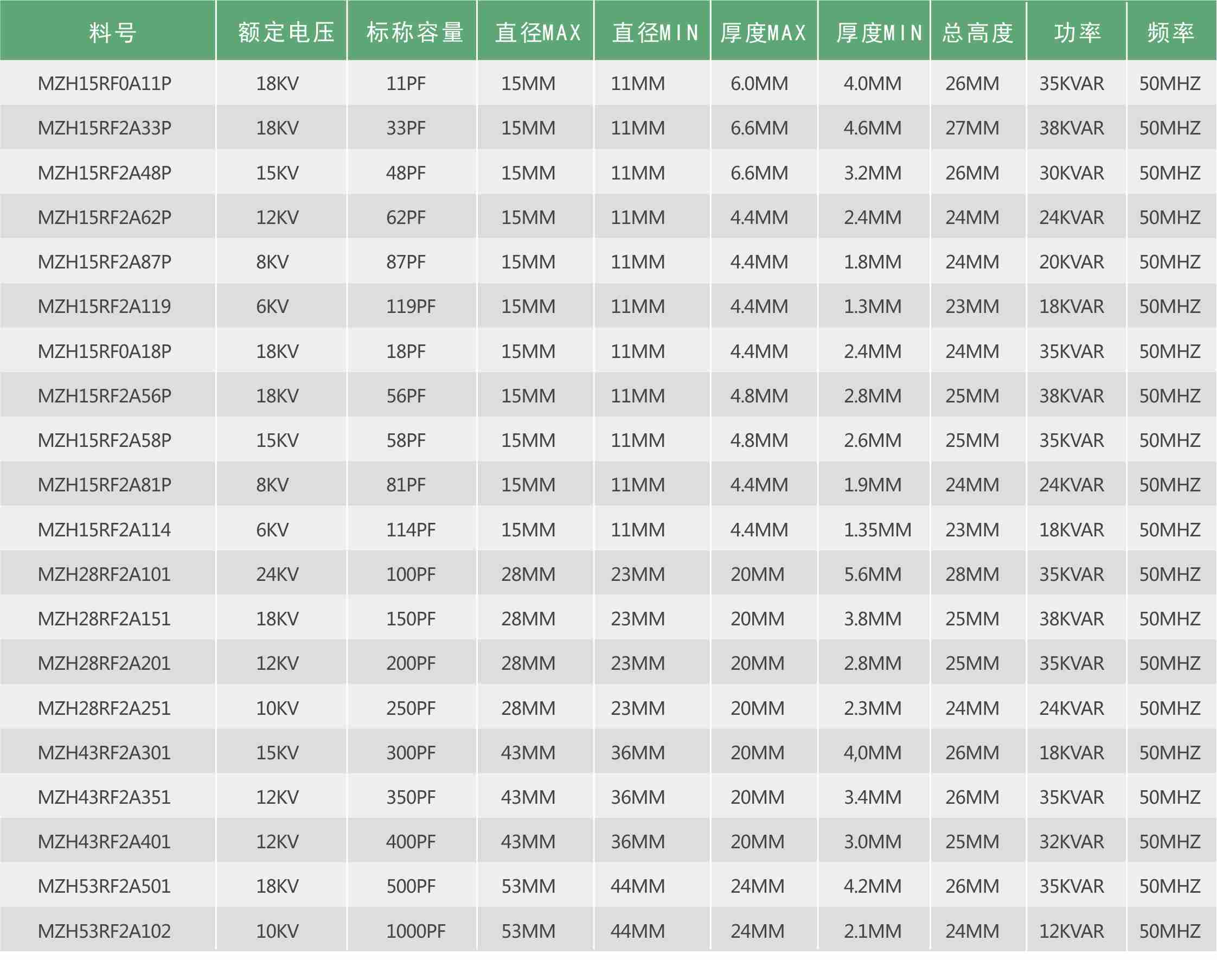Image resolution: width=1217 pixels, height=960 pixels.
Task: Select part number MZH43RF2A351
Action: point(105,796)
